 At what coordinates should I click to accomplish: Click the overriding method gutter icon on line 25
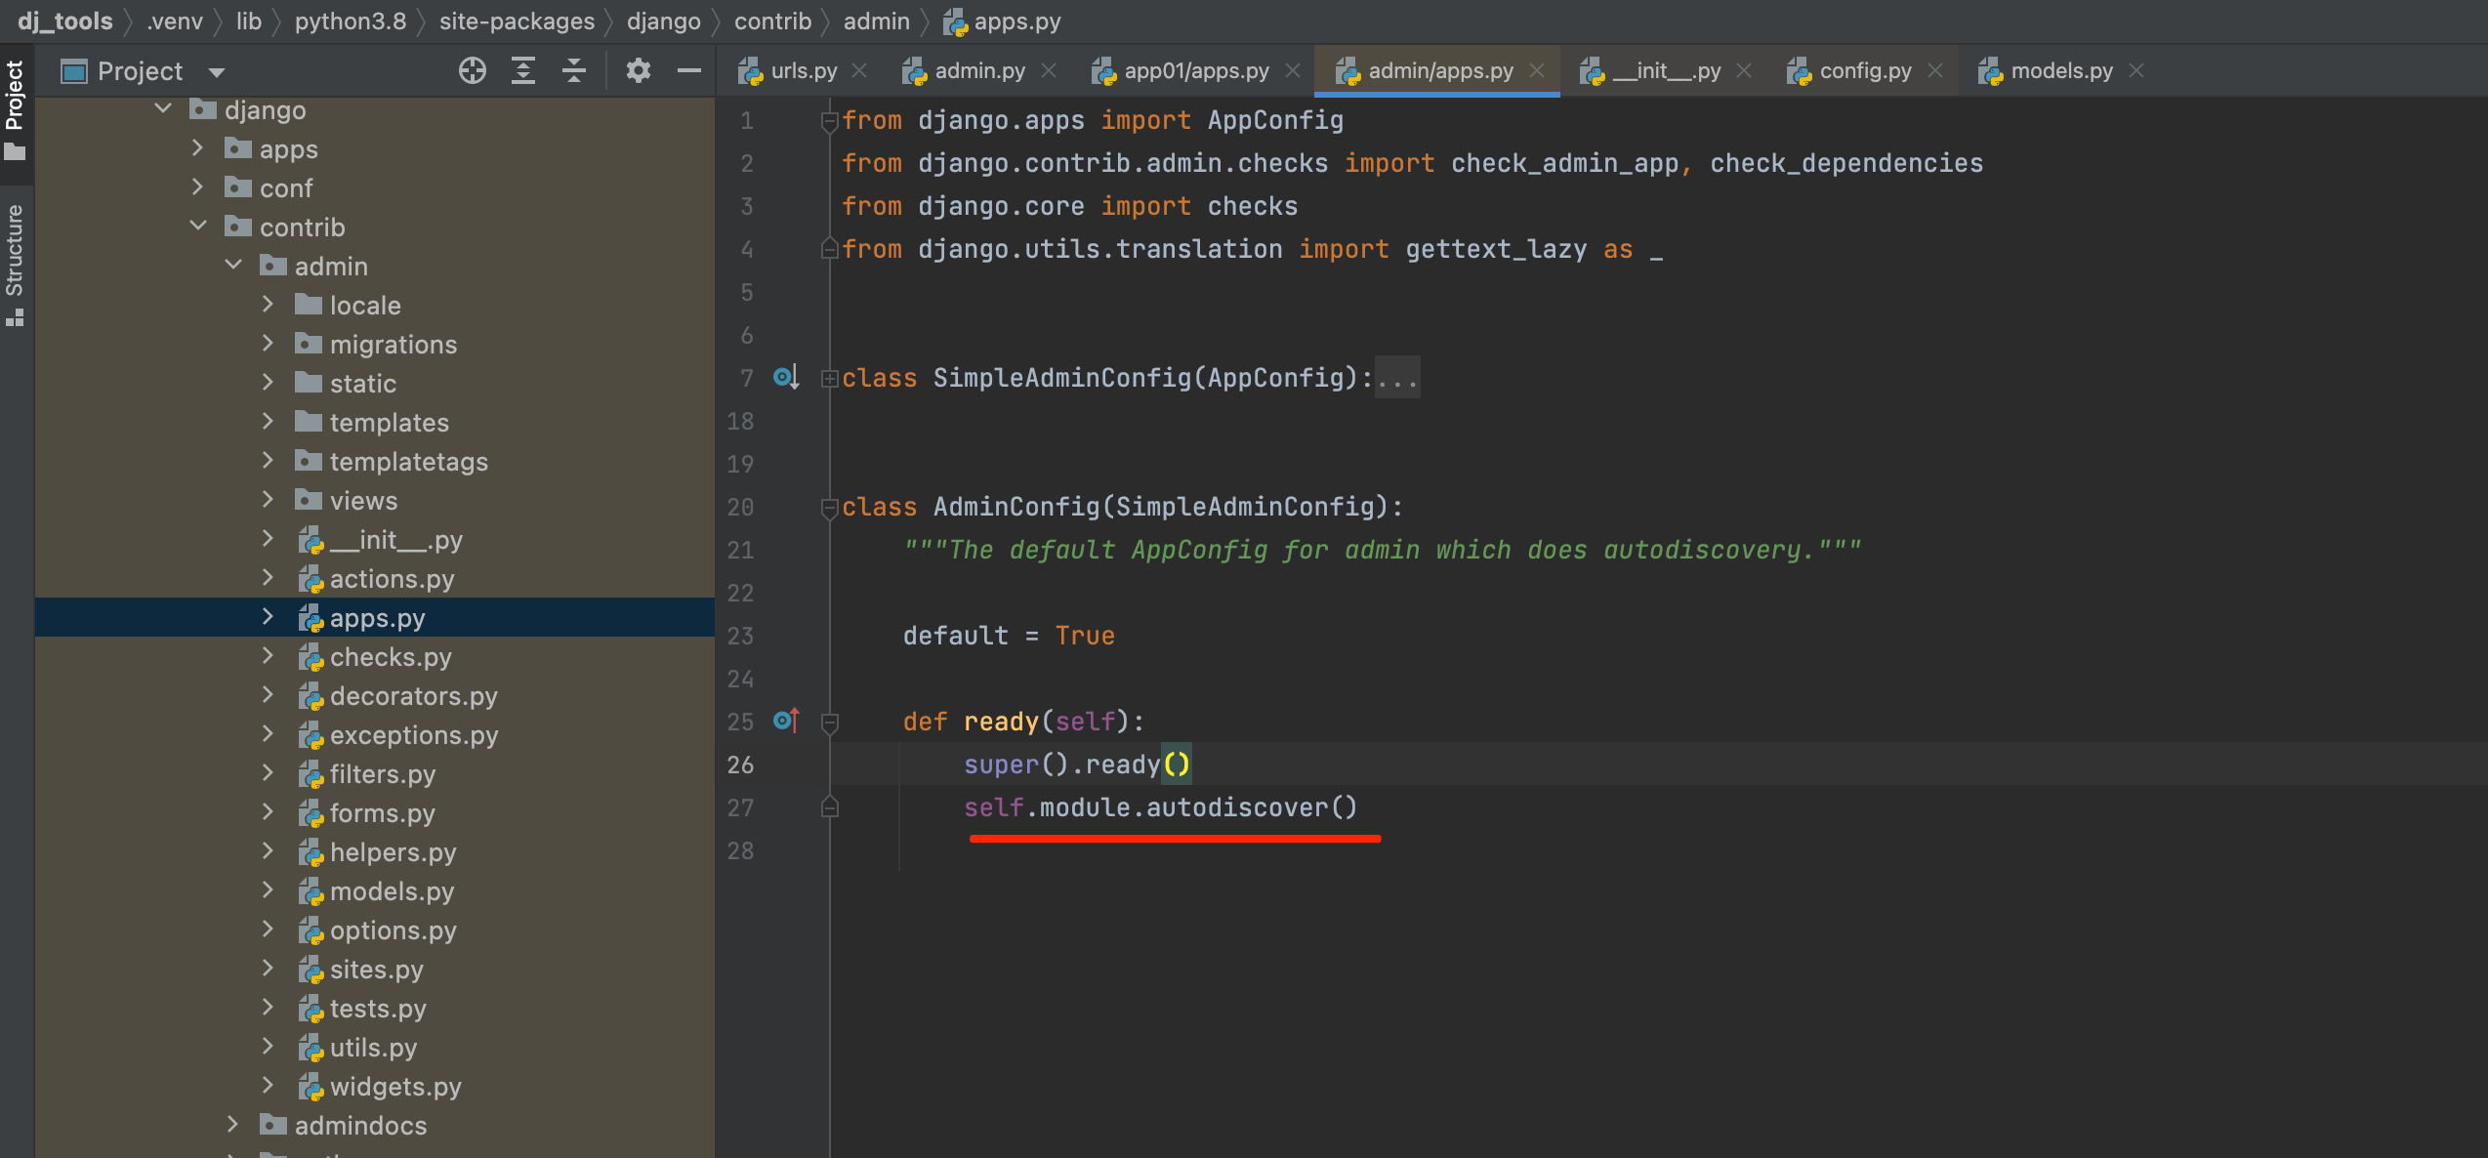pos(786,721)
